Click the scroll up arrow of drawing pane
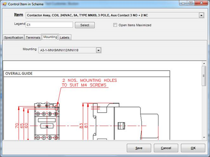Viewport: 210px width, 157px height. coord(204,64)
